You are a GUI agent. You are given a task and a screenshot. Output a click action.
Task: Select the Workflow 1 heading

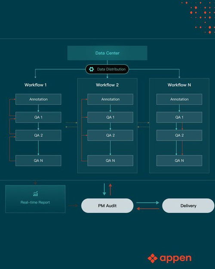click(x=35, y=85)
